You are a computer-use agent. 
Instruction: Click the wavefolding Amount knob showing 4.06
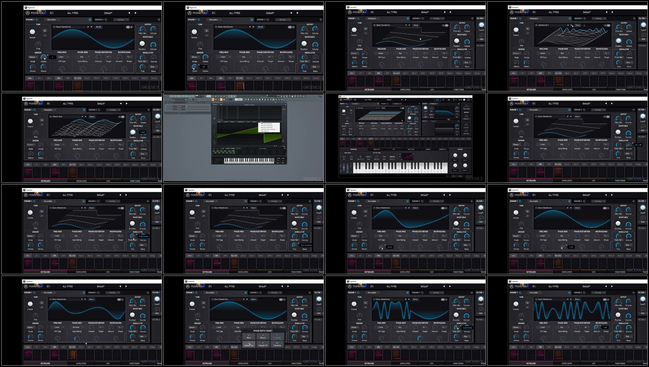click(597, 327)
